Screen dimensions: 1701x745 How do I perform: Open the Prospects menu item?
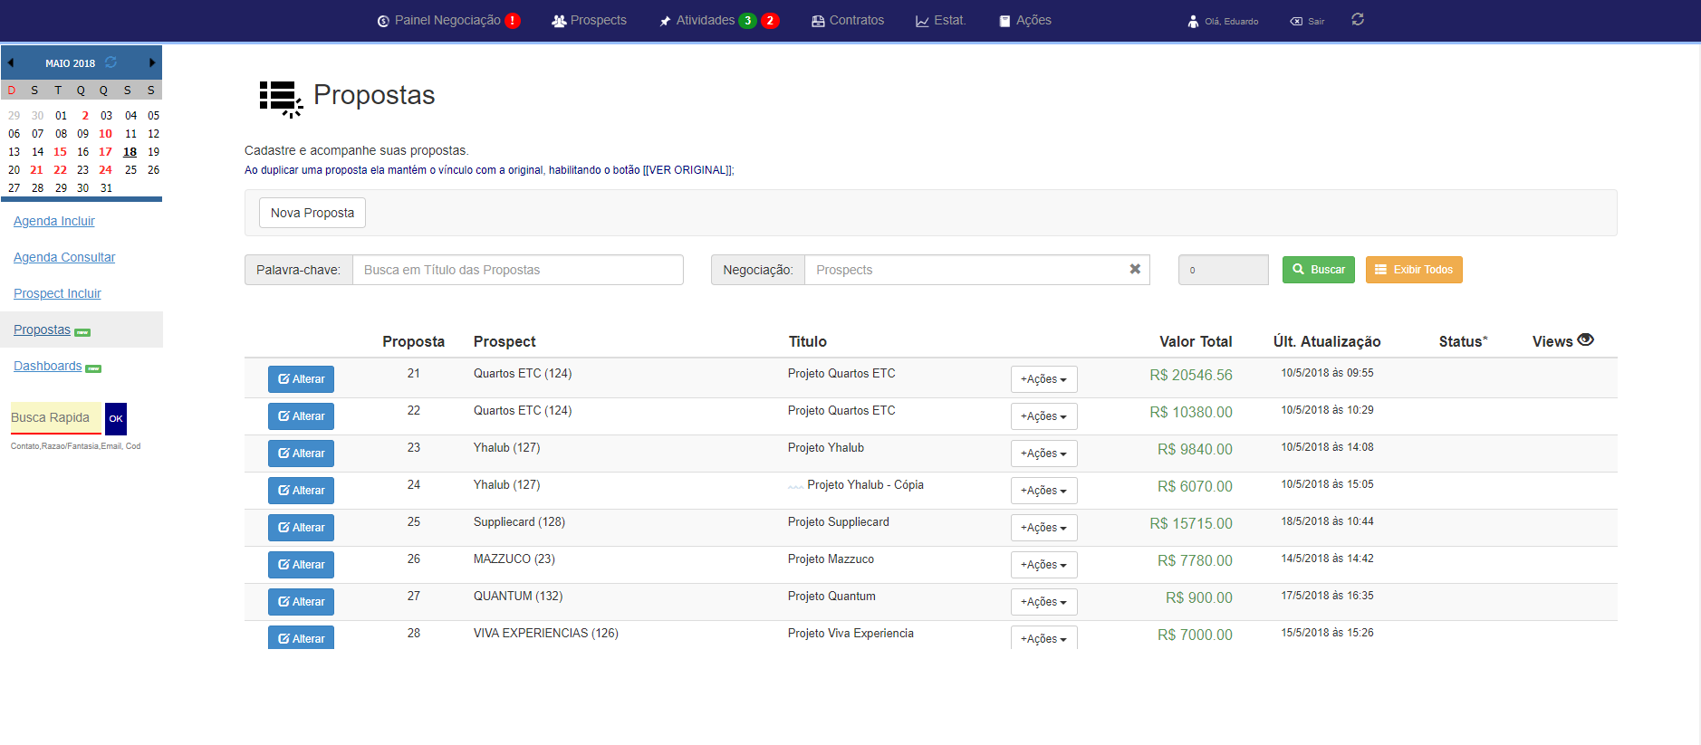[589, 20]
